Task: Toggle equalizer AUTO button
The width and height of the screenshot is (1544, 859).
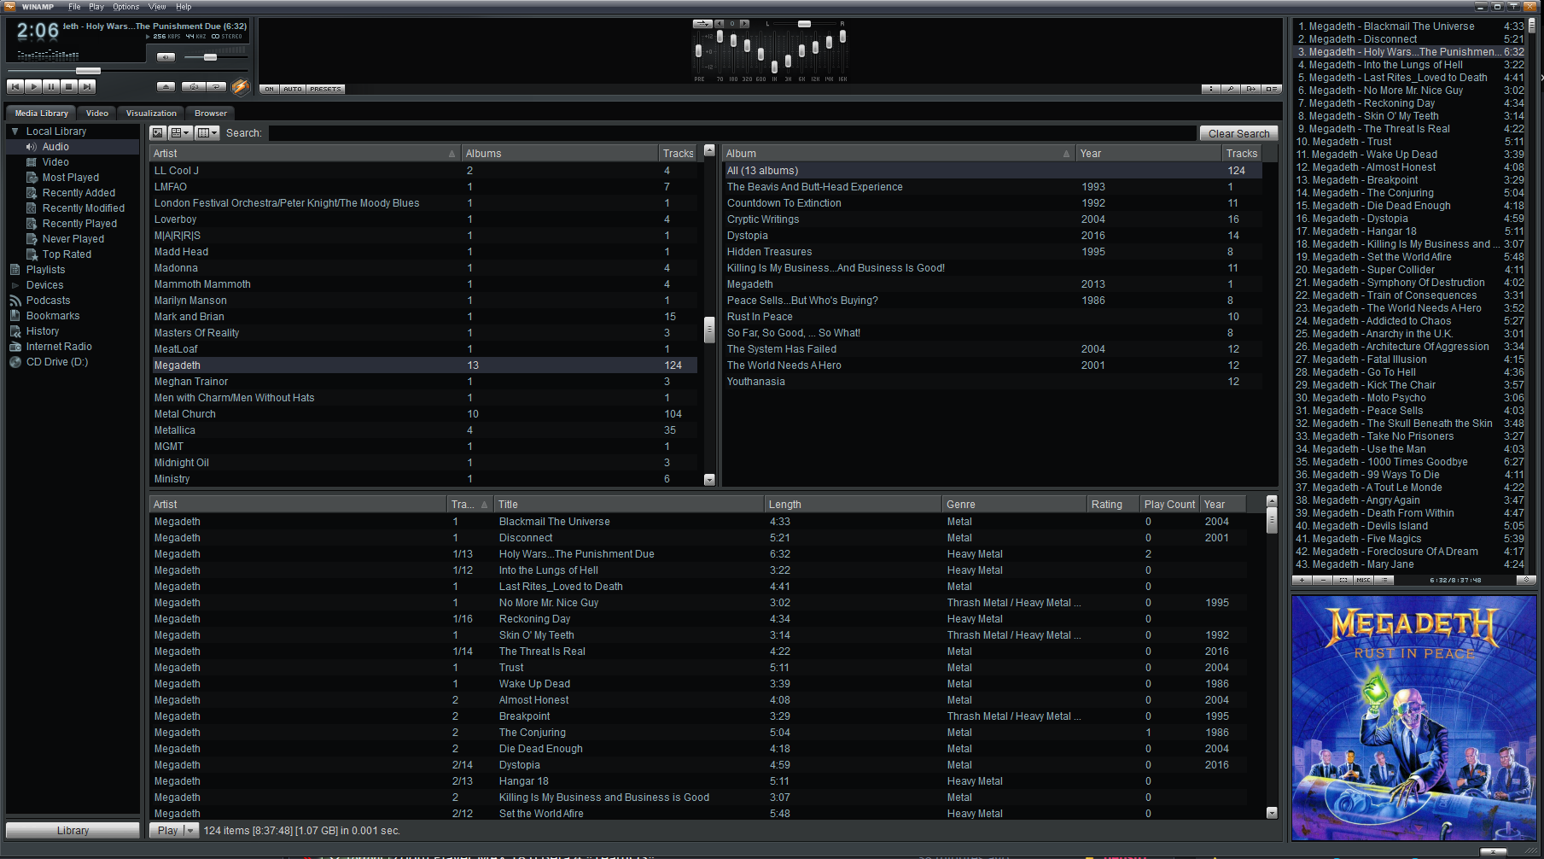Action: (x=293, y=89)
